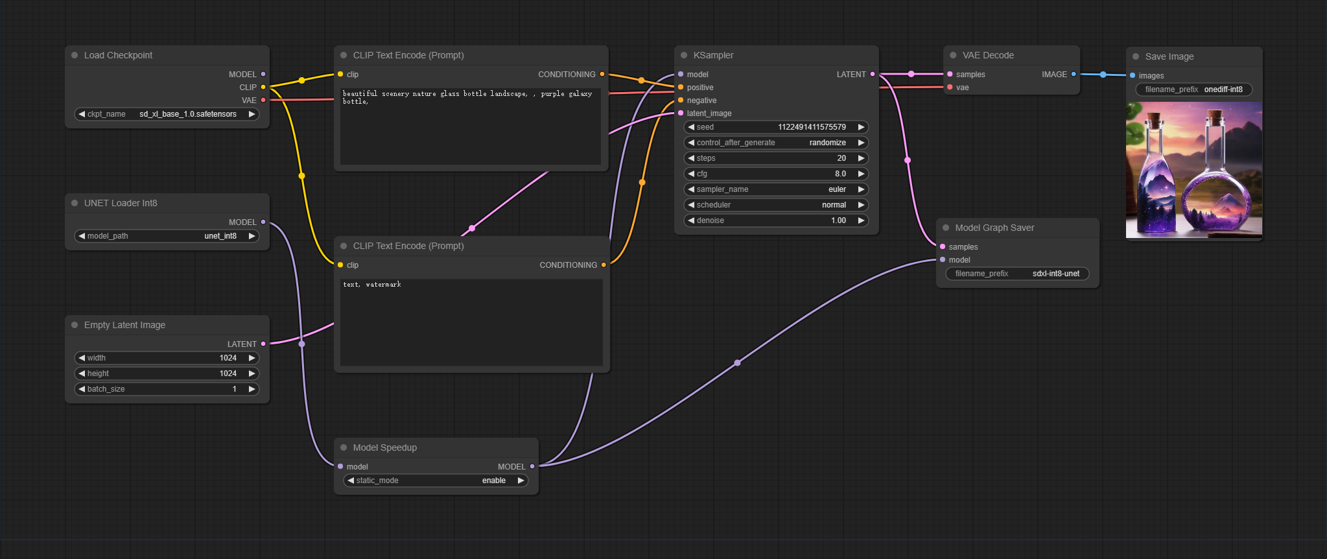Toggle static_mode value on Model Speedup
This screenshot has height=559, width=1327.
436,481
